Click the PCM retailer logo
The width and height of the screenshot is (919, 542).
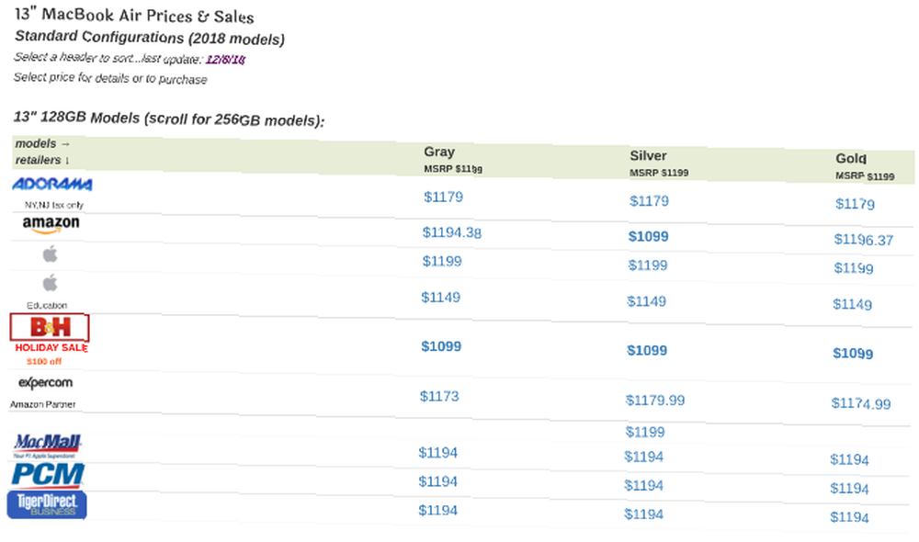click(x=48, y=475)
